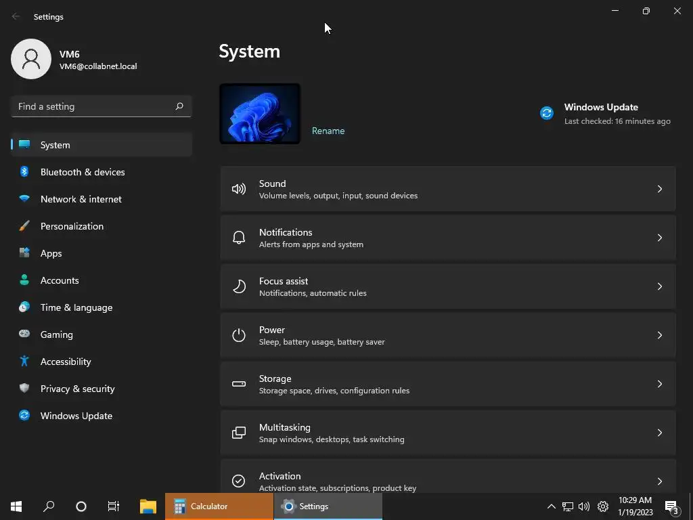Click 'Alerts from apps and system' text
The image size is (693, 520).
[x=311, y=244]
